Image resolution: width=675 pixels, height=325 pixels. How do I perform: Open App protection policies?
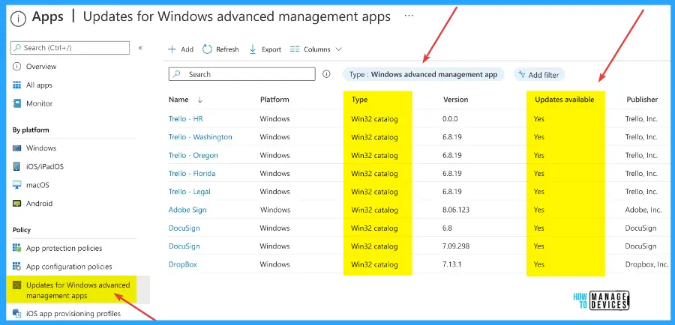pyautogui.click(x=64, y=248)
